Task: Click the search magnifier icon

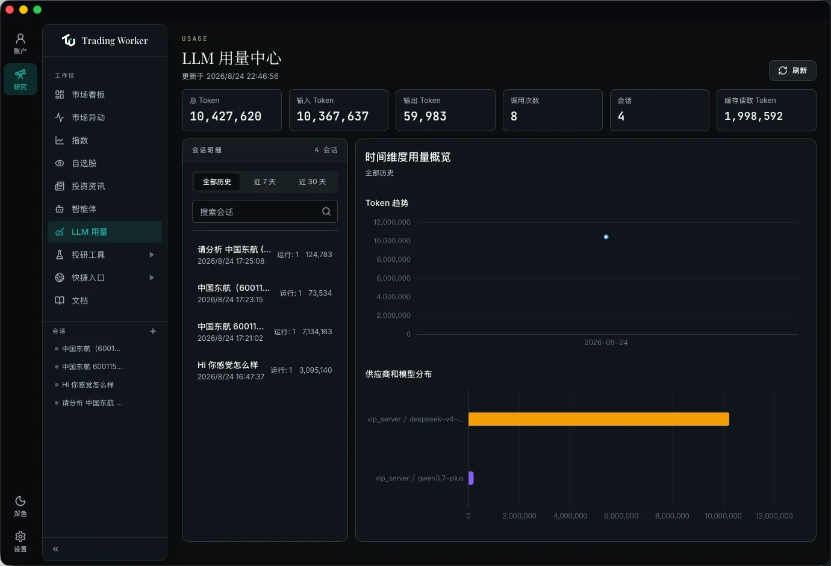Action: point(326,211)
